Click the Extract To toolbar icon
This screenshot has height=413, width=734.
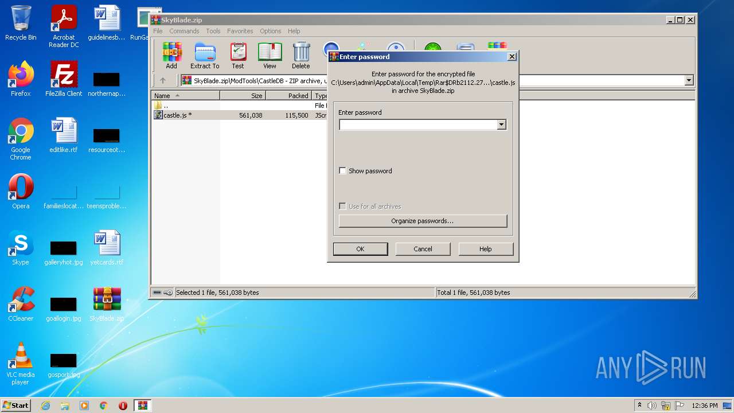pyautogui.click(x=205, y=56)
